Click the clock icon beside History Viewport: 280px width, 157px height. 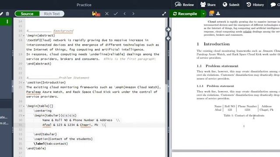pyautogui.click(x=248, y=4)
